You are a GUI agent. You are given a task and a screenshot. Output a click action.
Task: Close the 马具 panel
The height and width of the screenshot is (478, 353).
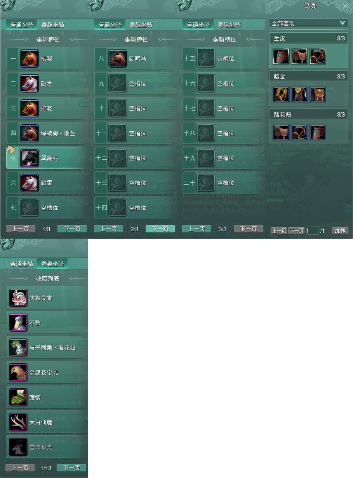coord(345,6)
